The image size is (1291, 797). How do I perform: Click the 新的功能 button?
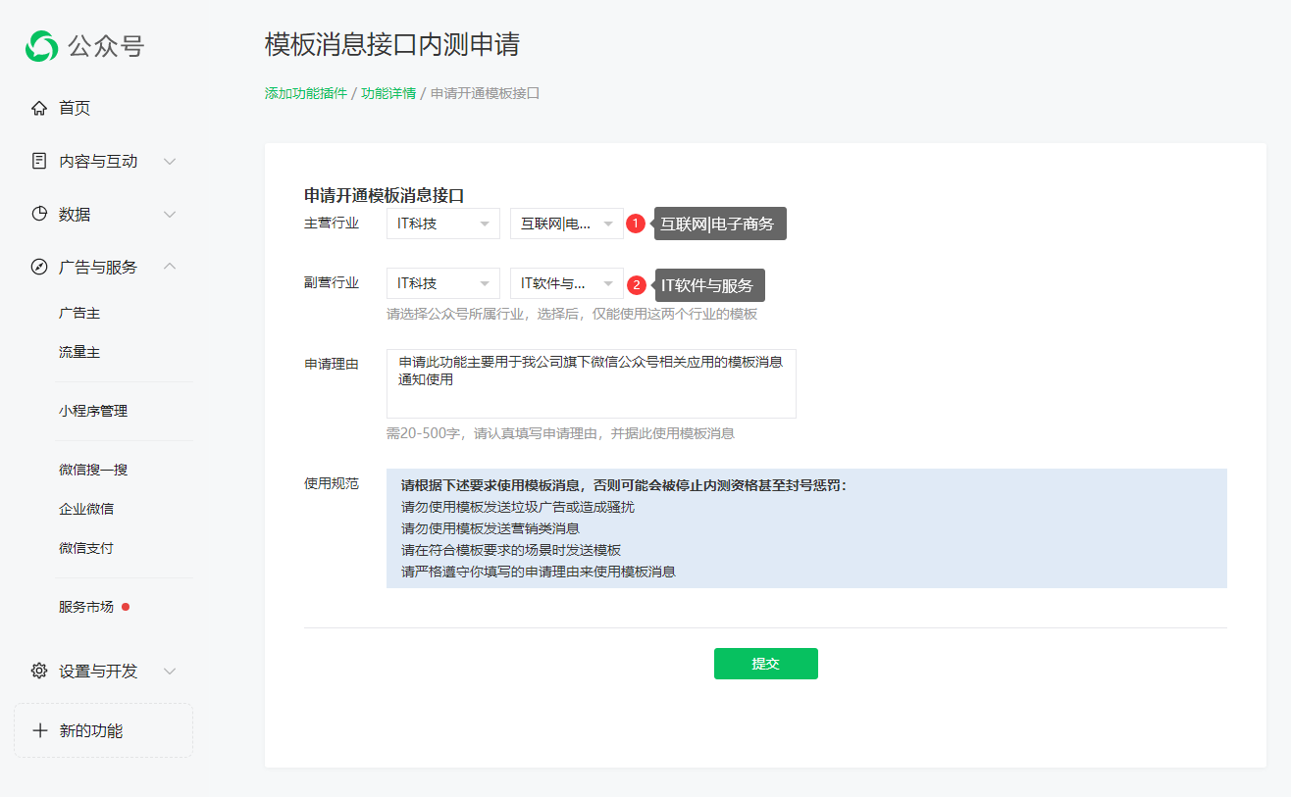point(104,730)
